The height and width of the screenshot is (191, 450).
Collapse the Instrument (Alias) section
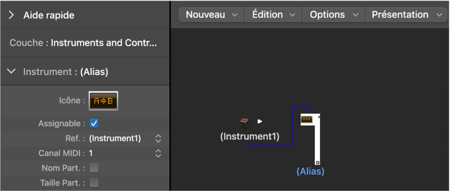pos(12,71)
